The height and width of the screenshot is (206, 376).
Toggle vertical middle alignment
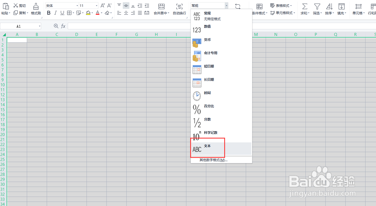tap(126, 6)
